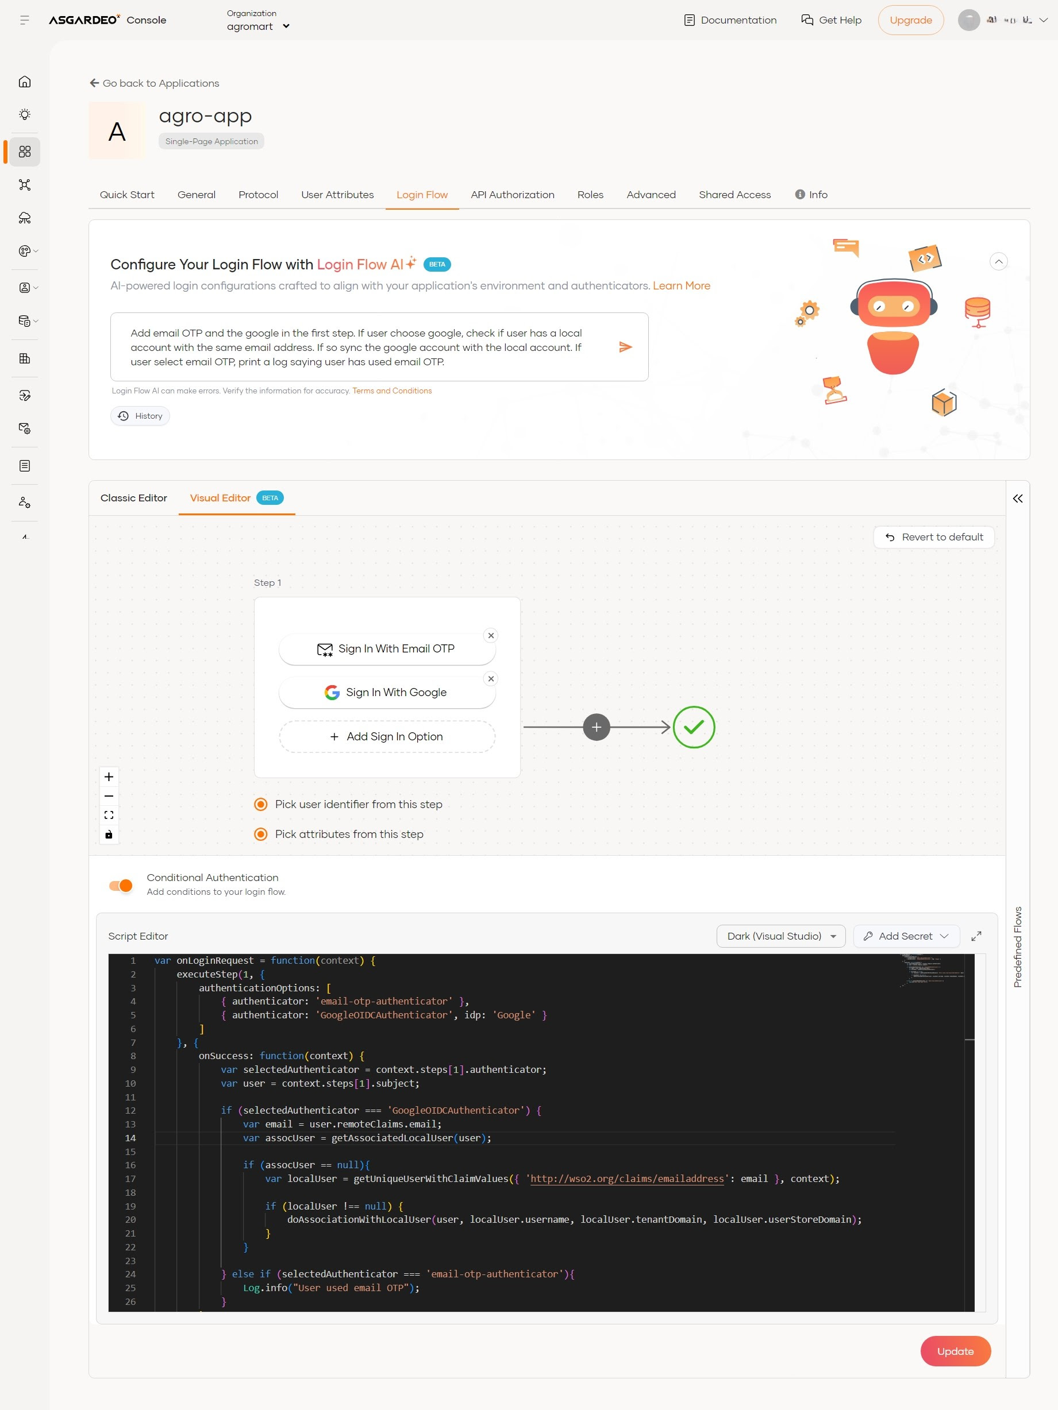
Task: Add new step with plus node
Action: pos(597,727)
